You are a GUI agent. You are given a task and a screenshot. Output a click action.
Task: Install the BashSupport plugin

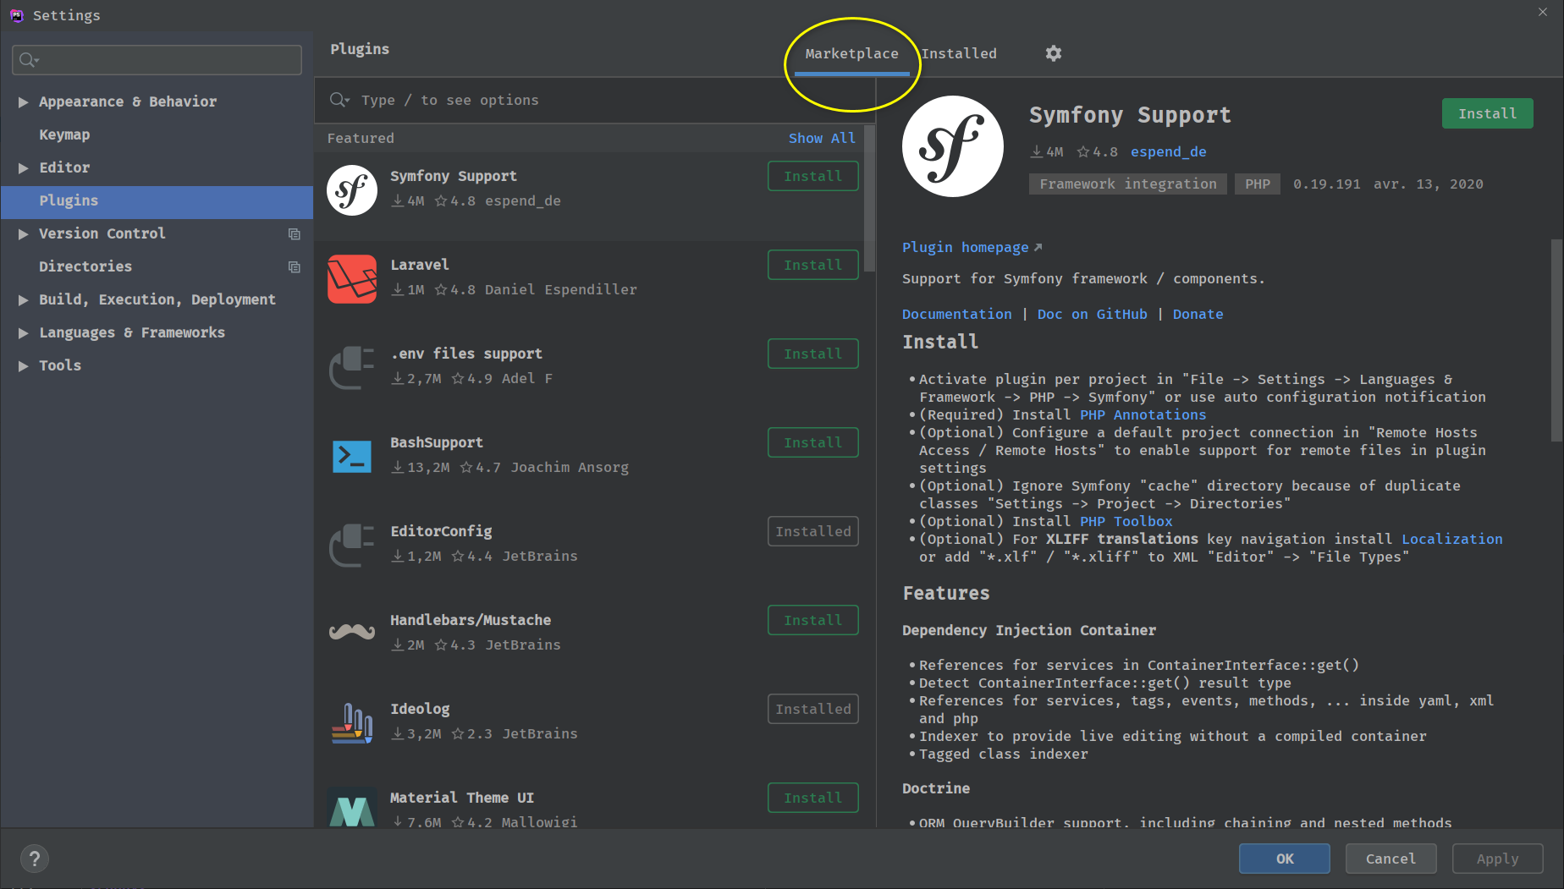pyautogui.click(x=812, y=442)
